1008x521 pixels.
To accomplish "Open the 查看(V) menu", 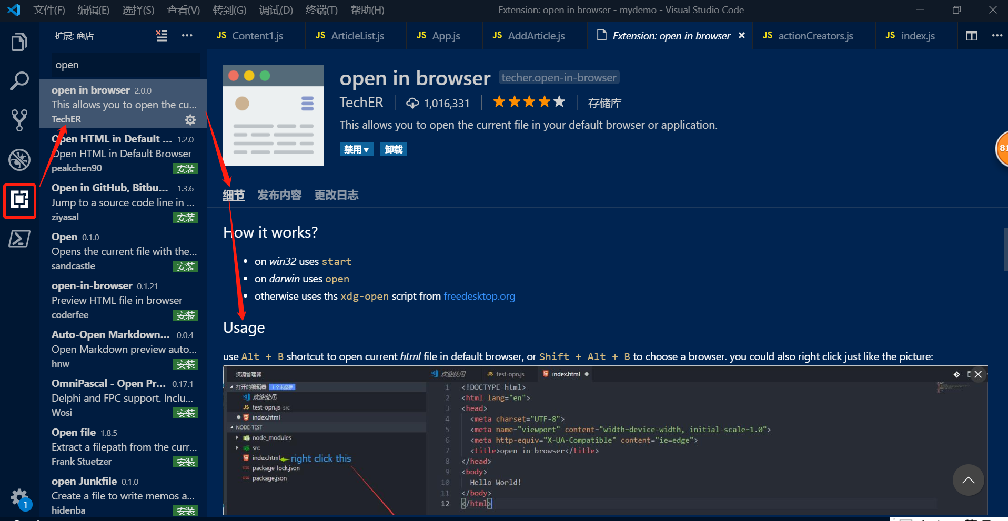I will click(184, 10).
